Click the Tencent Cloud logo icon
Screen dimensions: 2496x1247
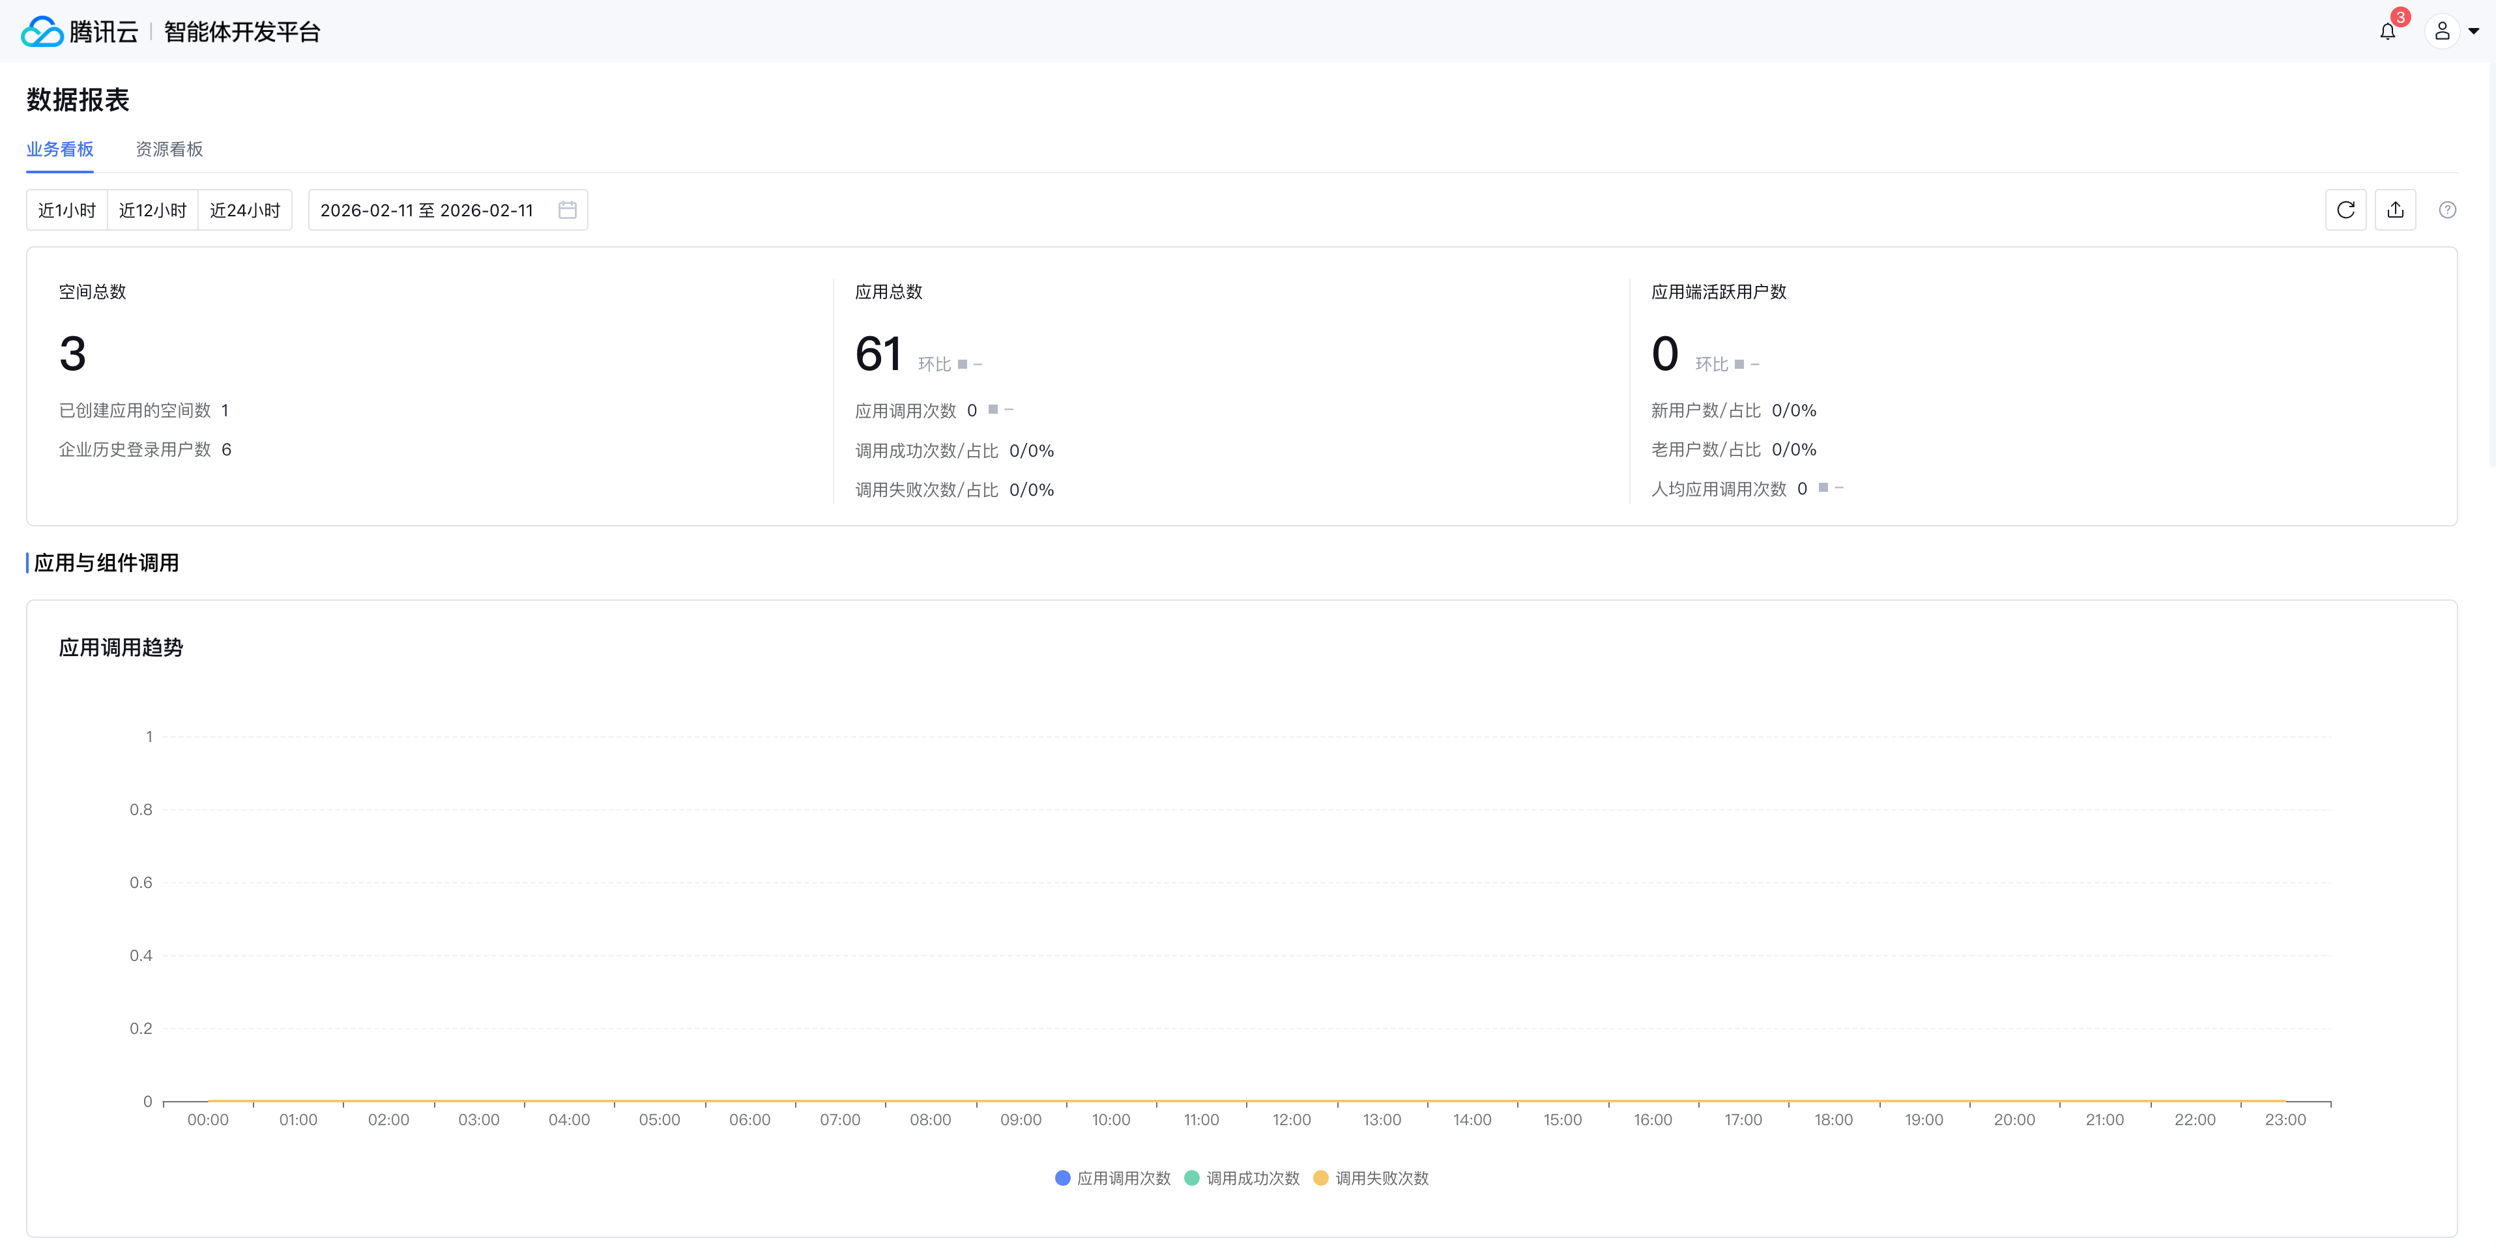(x=42, y=32)
